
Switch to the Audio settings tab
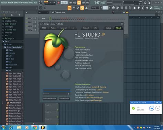click(53, 28)
